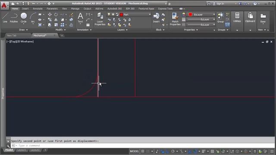Activate the Rectangular Array tool
276x155 pixels.
pyautogui.click(x=62, y=25)
